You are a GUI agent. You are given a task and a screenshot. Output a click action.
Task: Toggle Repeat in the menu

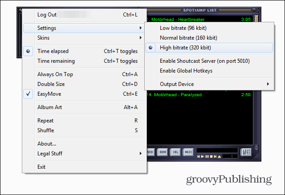tap(84, 121)
